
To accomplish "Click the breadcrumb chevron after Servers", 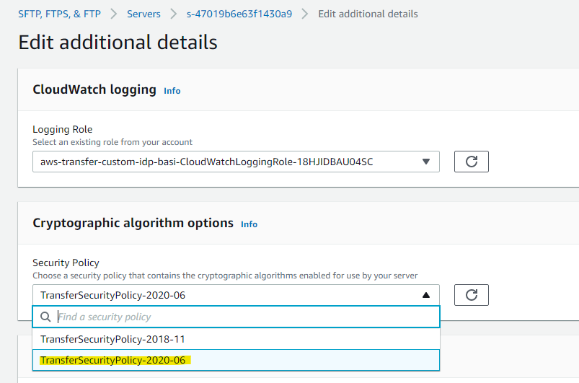I will [173, 14].
